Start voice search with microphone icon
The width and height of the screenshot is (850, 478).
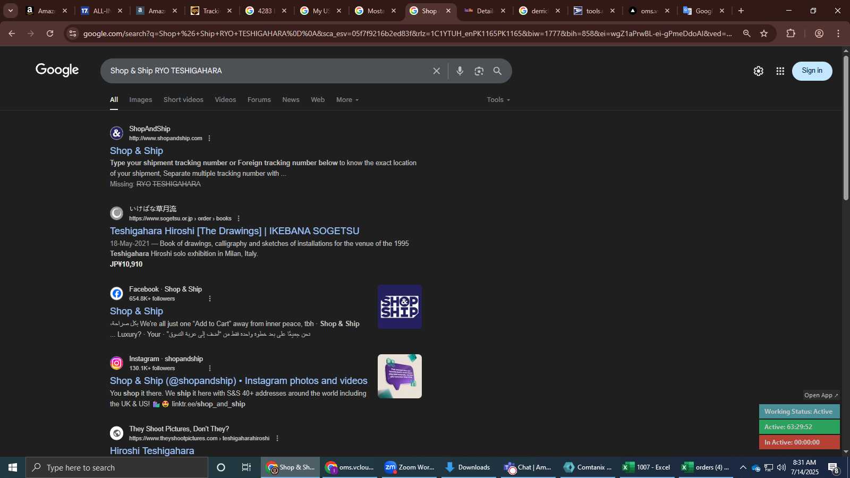pyautogui.click(x=460, y=71)
